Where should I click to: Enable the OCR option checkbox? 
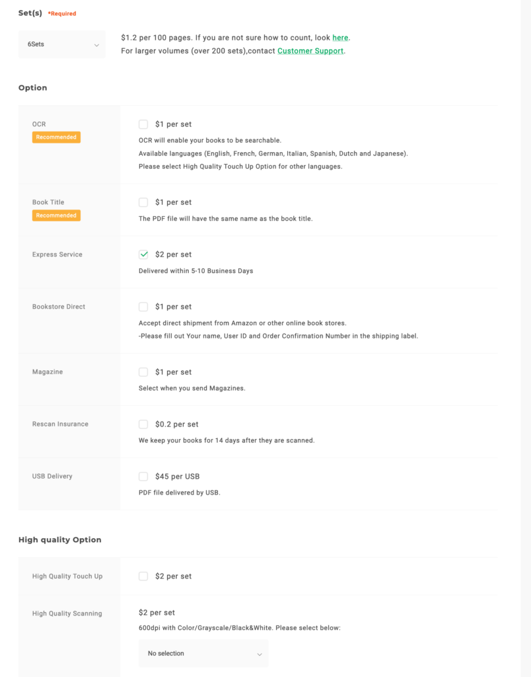coord(143,124)
